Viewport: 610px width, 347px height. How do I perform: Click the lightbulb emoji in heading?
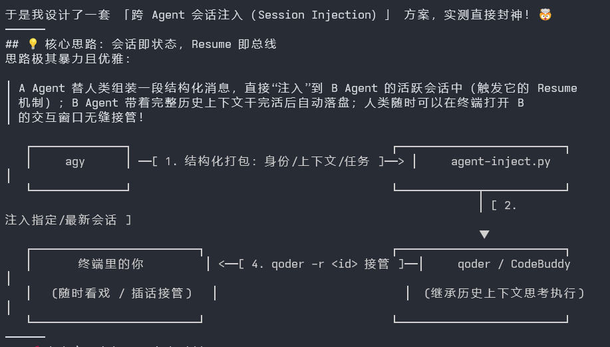point(33,43)
